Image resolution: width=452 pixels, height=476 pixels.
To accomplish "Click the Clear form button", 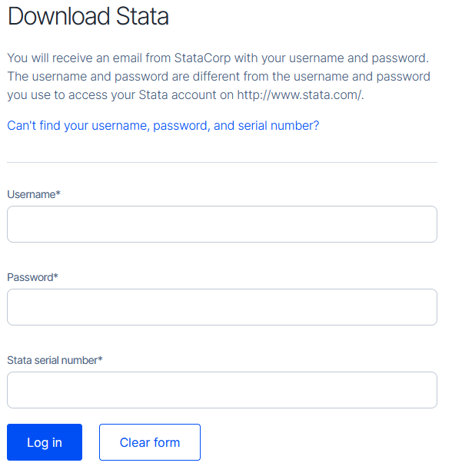I will (x=150, y=442).
